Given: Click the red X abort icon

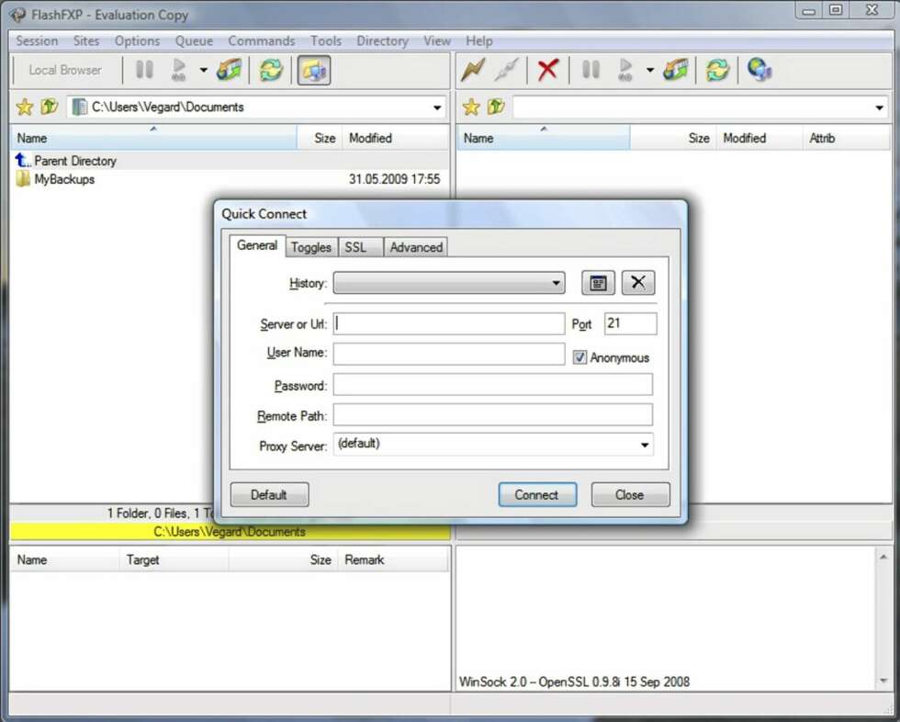Looking at the screenshot, I should pos(547,70).
